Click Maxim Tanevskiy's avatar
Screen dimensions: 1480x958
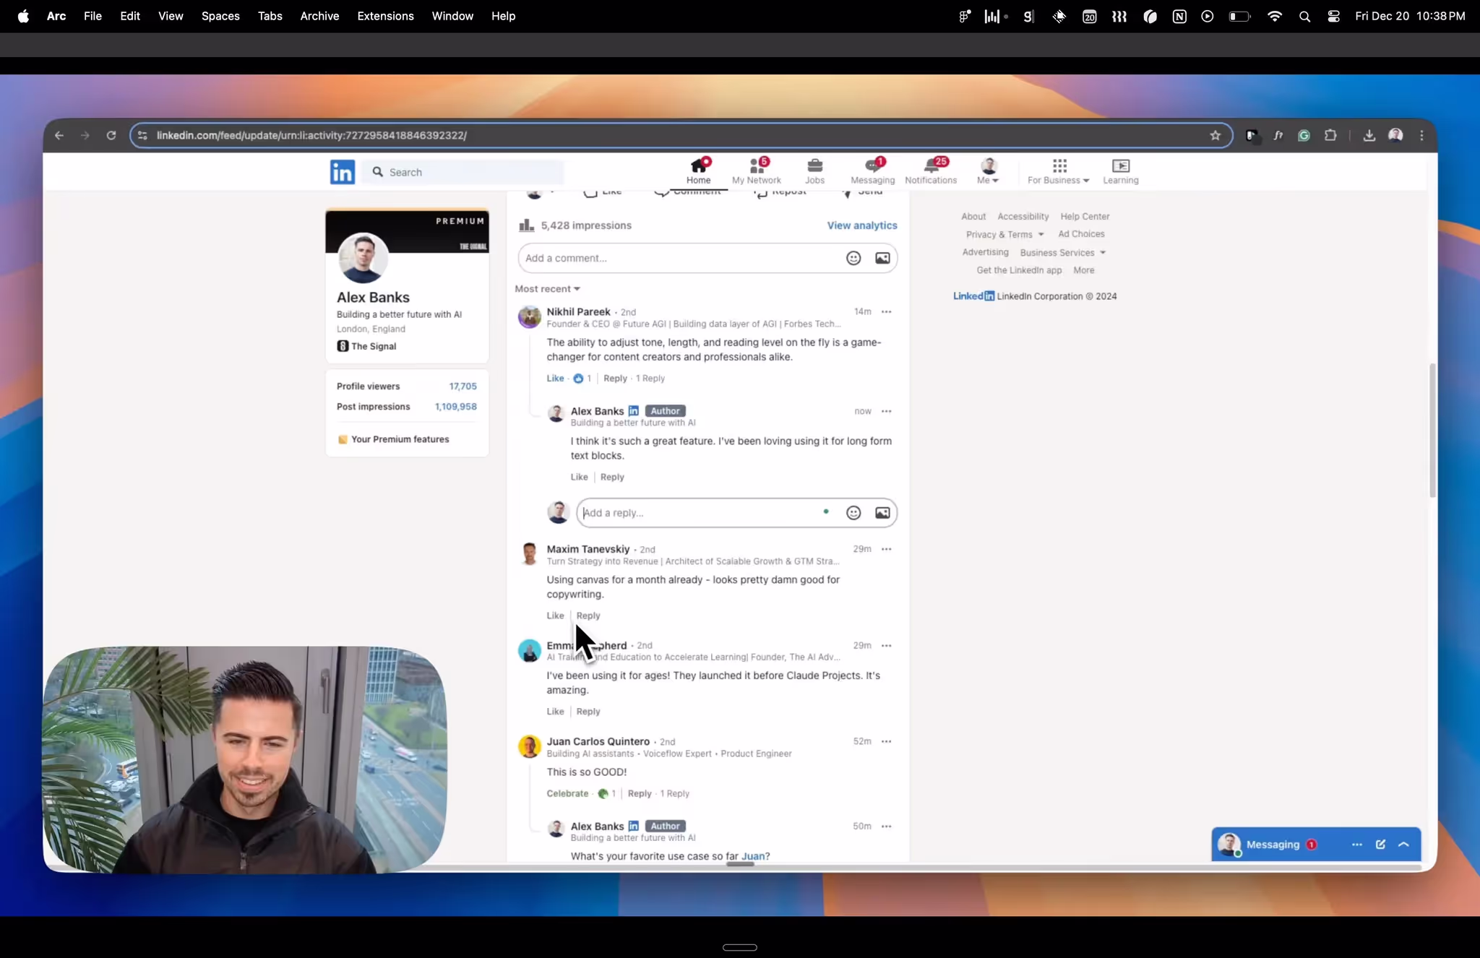tap(529, 554)
